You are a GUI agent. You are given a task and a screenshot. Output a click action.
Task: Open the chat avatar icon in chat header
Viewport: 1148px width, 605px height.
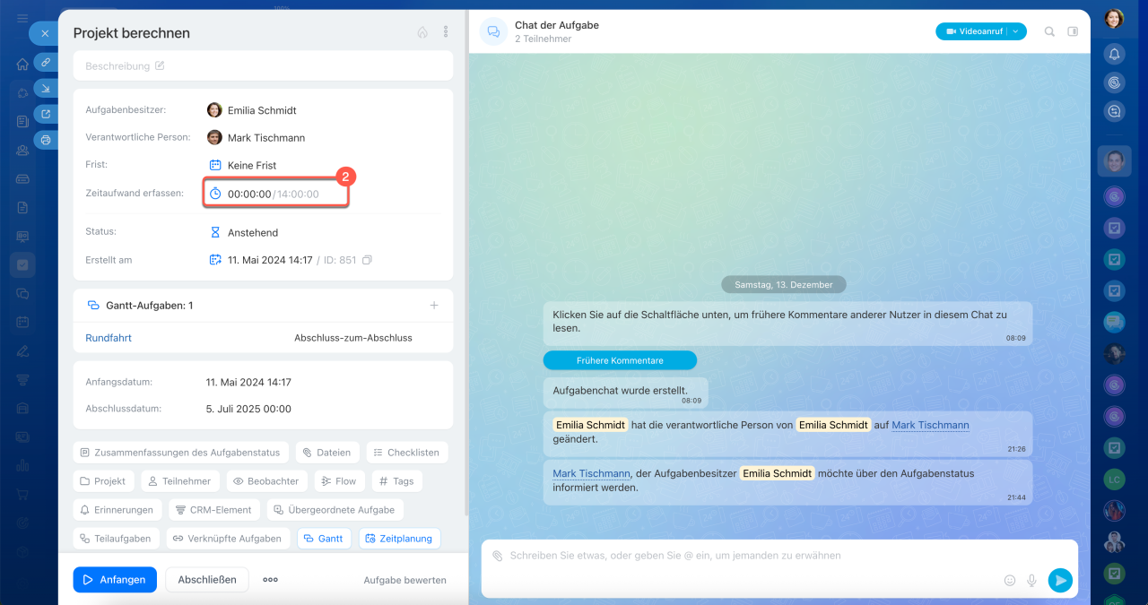[x=493, y=32]
